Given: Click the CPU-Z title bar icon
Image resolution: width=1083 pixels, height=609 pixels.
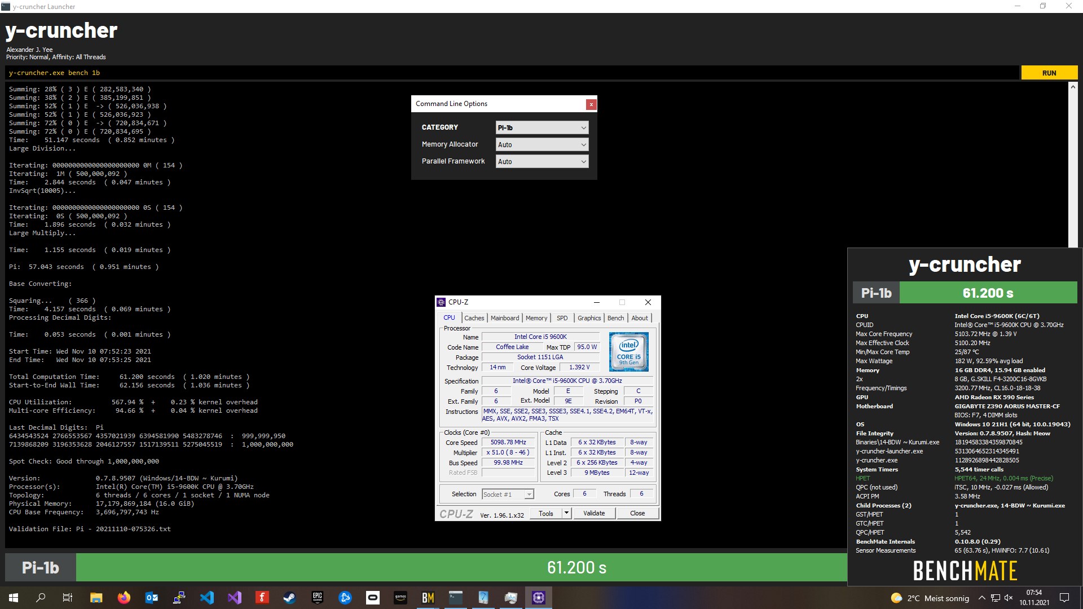Looking at the screenshot, I should pyautogui.click(x=441, y=302).
